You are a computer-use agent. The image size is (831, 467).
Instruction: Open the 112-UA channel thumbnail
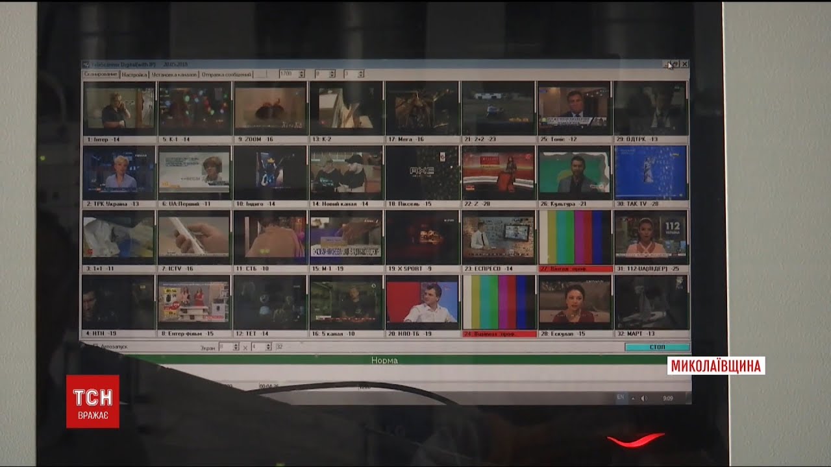coord(651,237)
